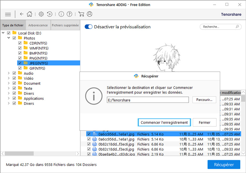The width and height of the screenshot is (246, 173).
Task: Click the GIF(NTFS) folder icon
Action: point(26,68)
